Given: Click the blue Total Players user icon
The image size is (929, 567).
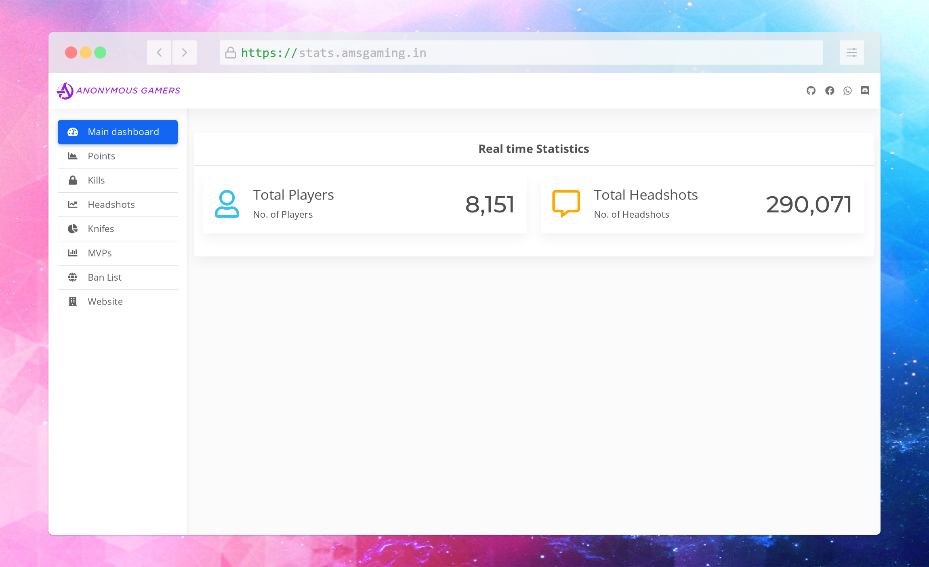Looking at the screenshot, I should coord(227,204).
